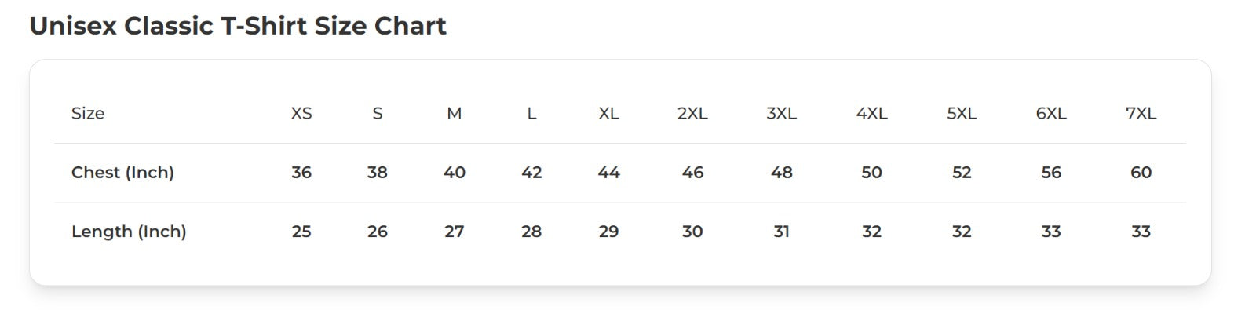Click the 5XL size column header
This screenshot has height=332, width=1256.
click(x=962, y=113)
